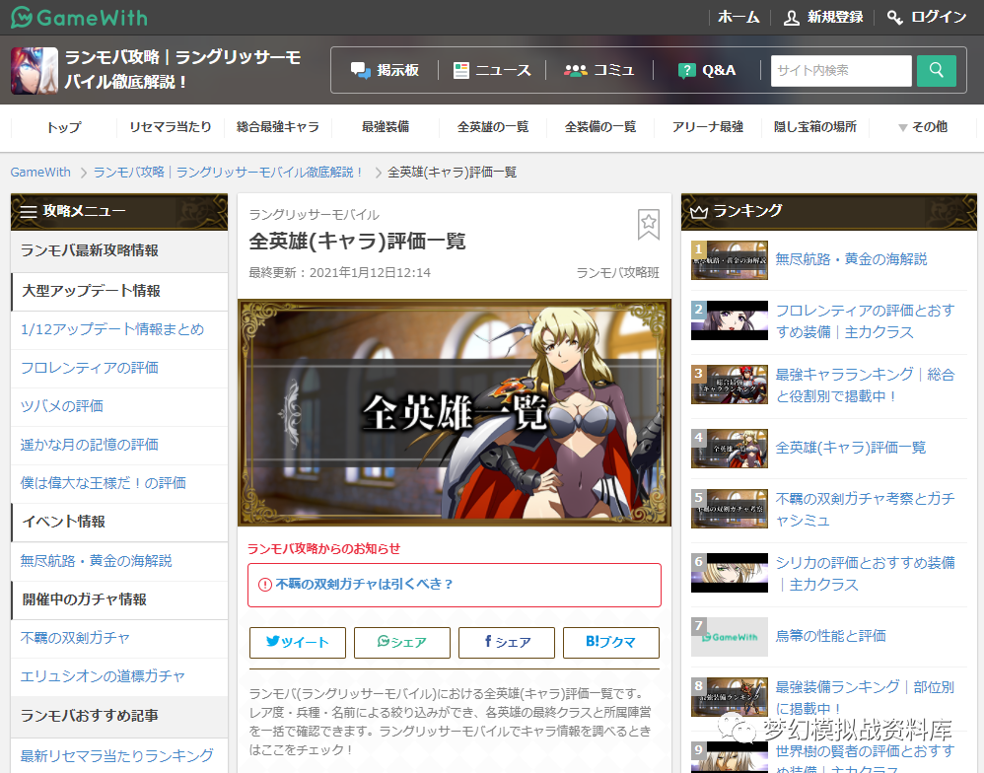Open 無尽航路・黄金の海解説 sidebar link
Image resolution: width=984 pixels, height=773 pixels.
tap(96, 561)
